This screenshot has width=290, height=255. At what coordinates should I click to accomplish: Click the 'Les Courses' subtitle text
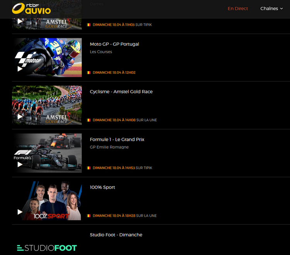[x=101, y=52]
